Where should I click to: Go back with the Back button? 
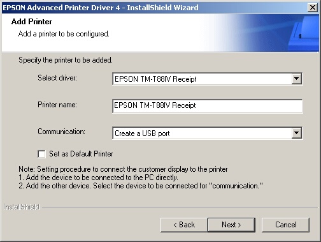click(184, 225)
